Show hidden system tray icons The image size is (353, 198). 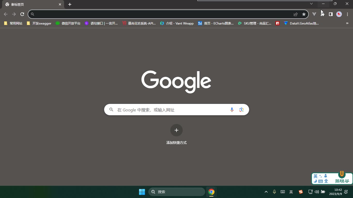(x=266, y=192)
